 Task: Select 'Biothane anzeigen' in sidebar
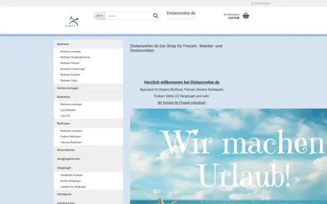click(x=70, y=52)
